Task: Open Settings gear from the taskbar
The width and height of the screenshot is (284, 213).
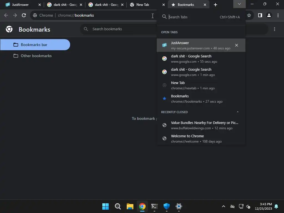Action: coord(179,206)
